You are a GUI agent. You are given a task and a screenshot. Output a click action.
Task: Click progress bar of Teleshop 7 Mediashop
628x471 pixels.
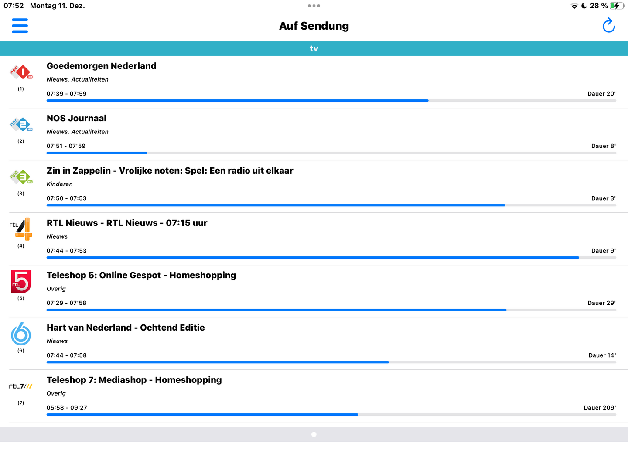(331, 415)
